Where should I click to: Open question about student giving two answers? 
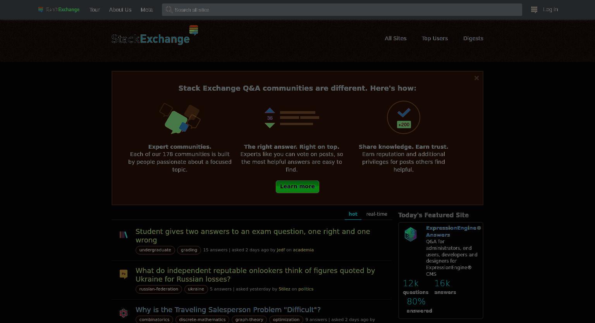pos(253,235)
